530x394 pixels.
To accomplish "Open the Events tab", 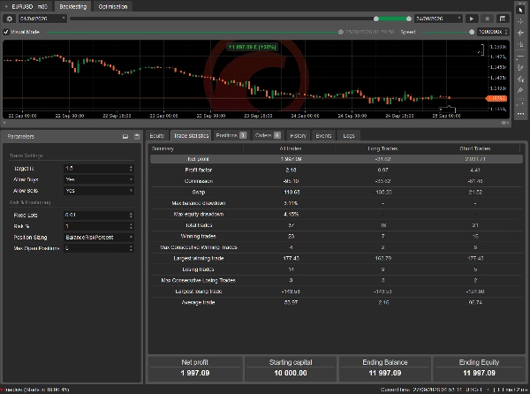I will (323, 135).
